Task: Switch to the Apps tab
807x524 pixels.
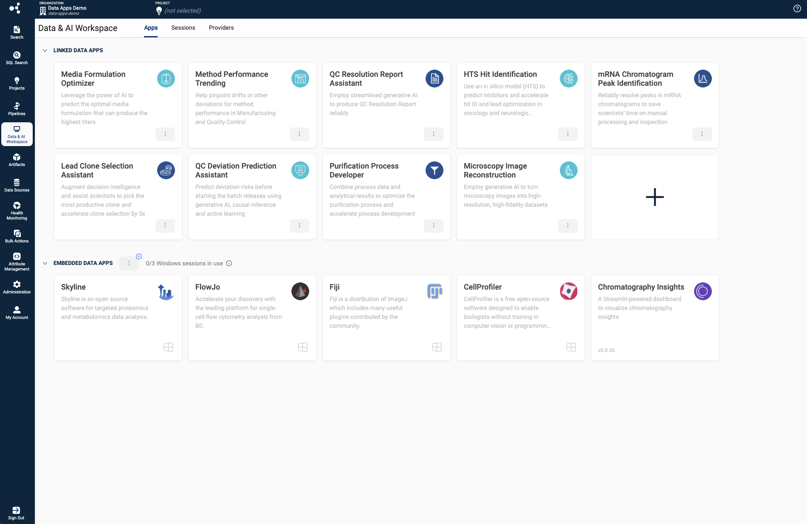Action: [x=151, y=28]
